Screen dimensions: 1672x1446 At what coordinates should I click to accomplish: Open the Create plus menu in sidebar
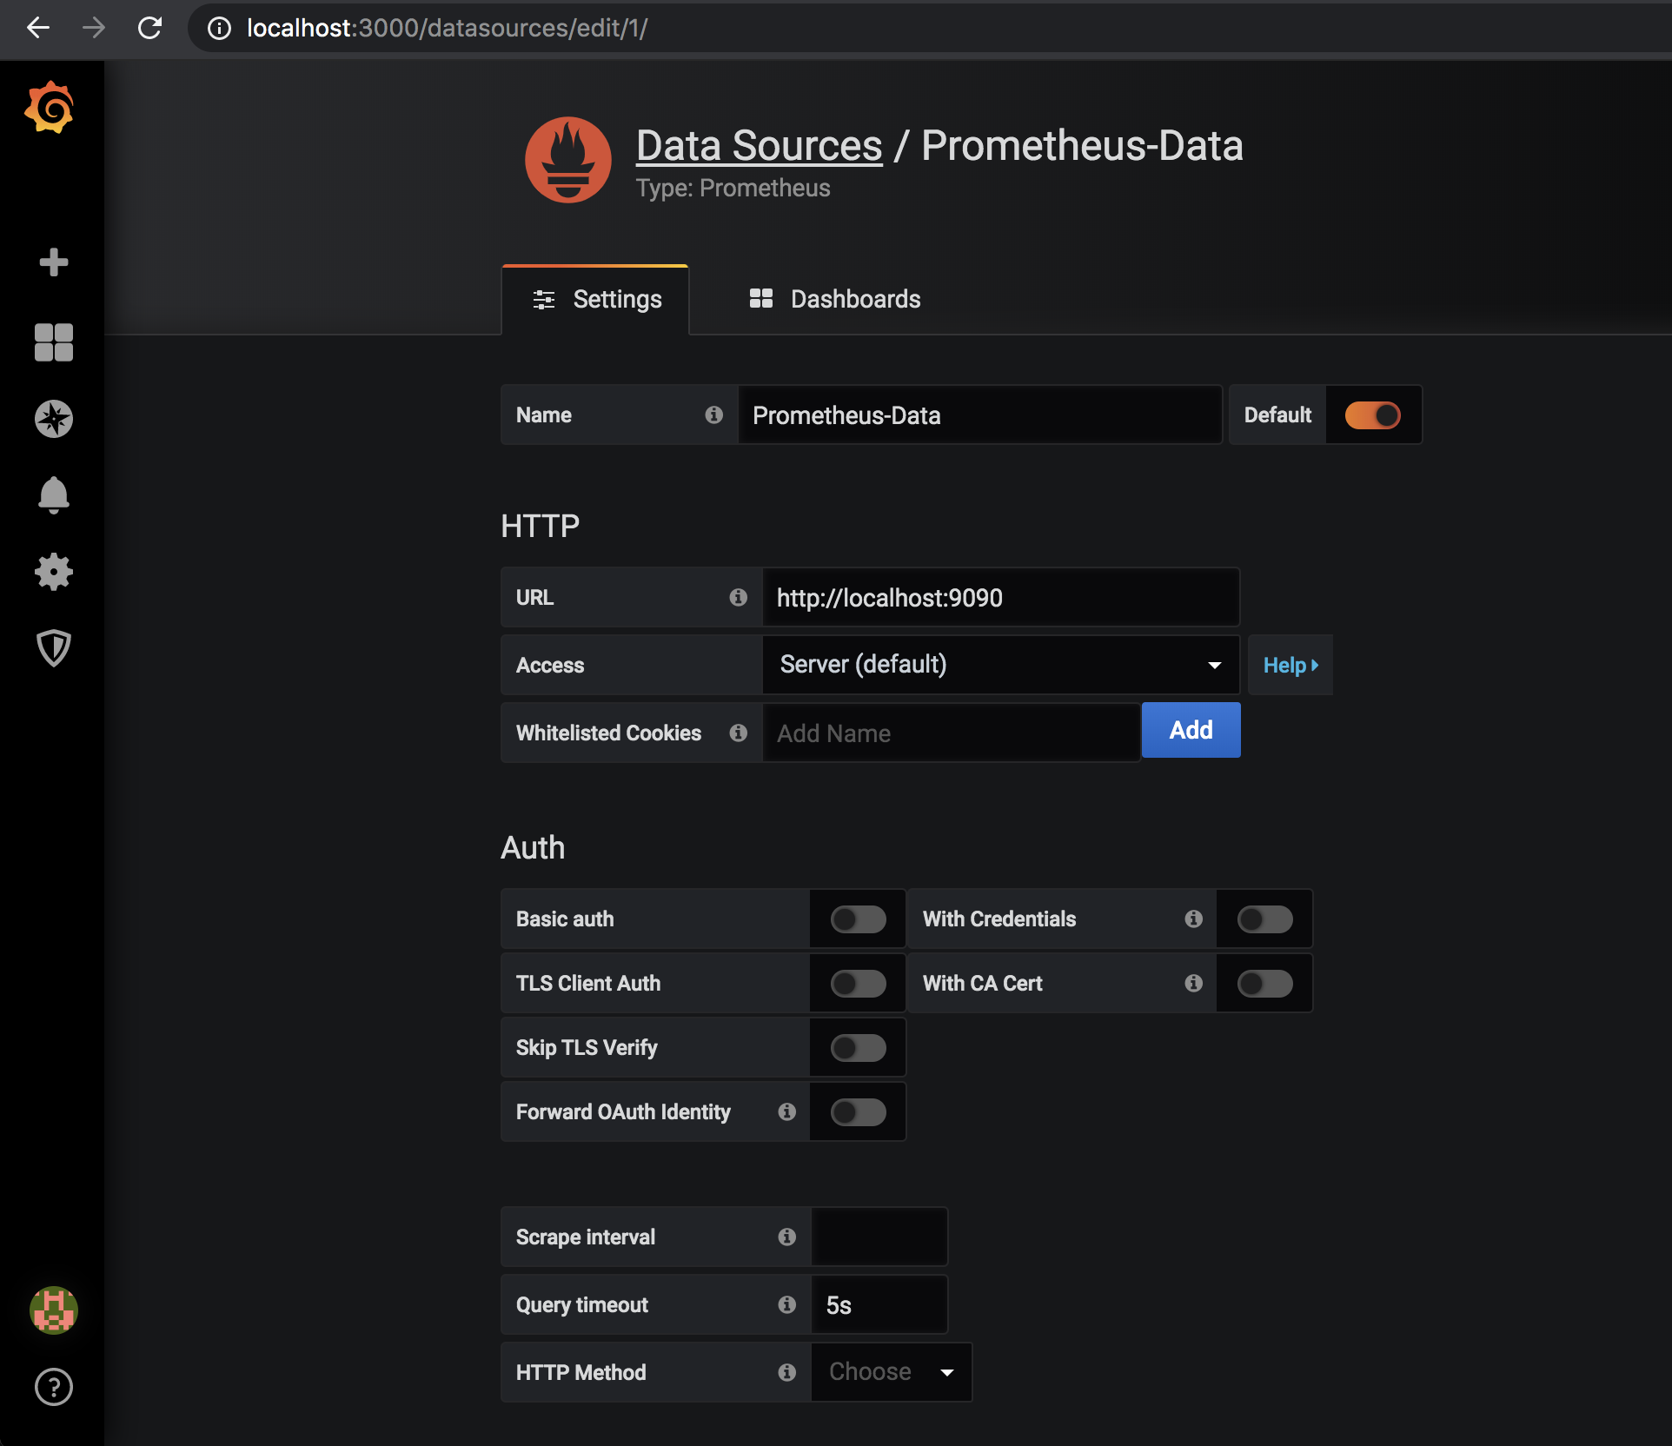(54, 262)
